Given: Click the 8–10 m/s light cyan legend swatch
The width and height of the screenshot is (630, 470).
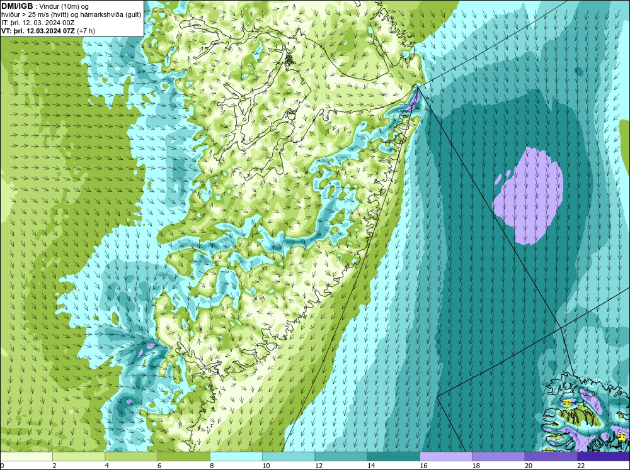Looking at the screenshot, I should point(236,456).
